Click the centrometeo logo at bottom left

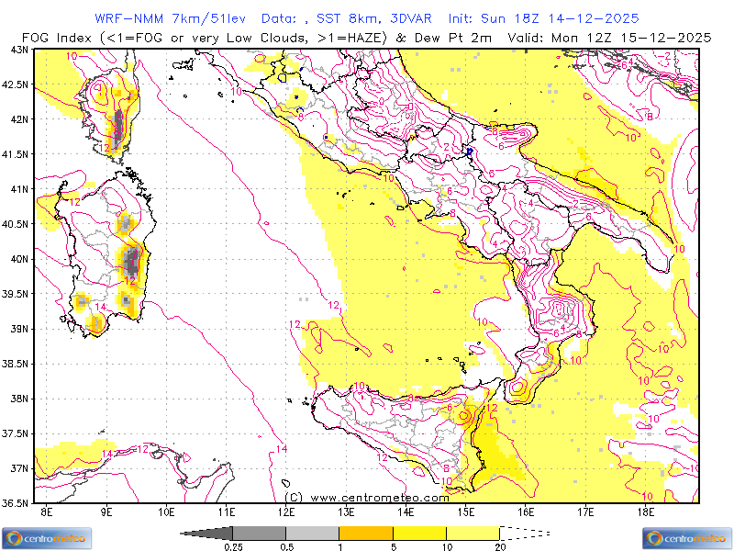point(46,538)
